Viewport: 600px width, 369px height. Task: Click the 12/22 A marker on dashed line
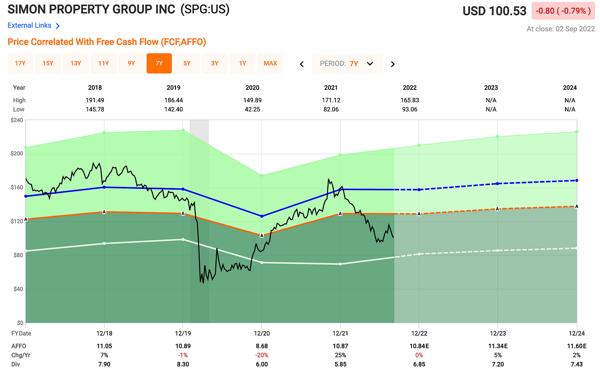pos(419,214)
